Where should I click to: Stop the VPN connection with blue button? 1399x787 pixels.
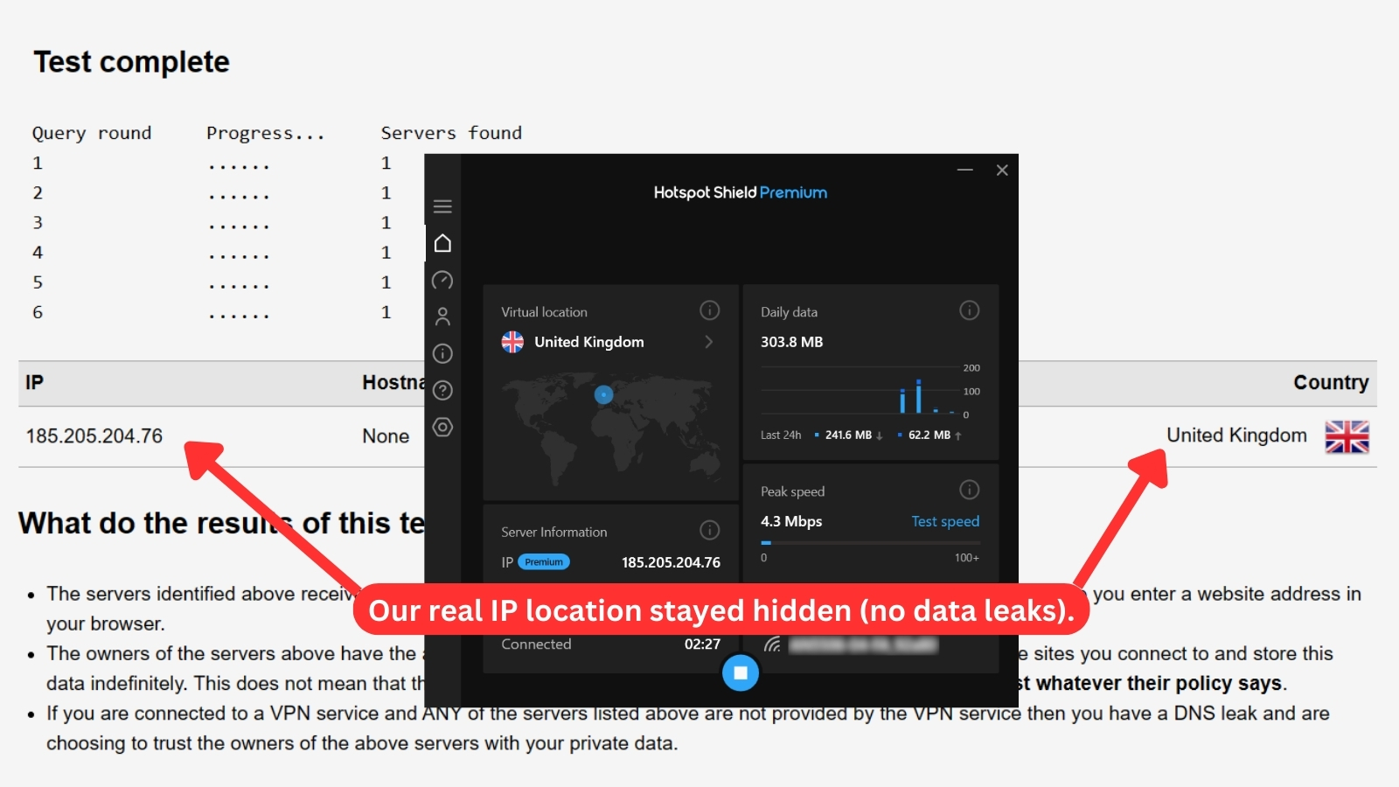(x=741, y=672)
